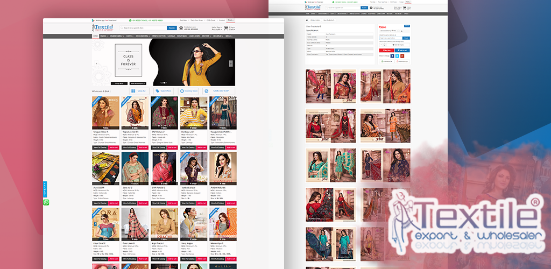This screenshot has width=551, height=269.
Task: Click blue Add to cart on product page
Action: (x=402, y=50)
